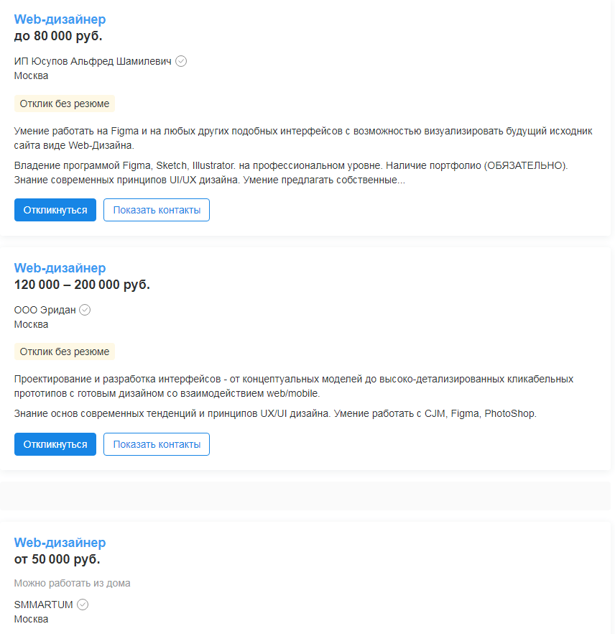Viewport: 615px width, 634px height.
Task: Click description mentioning Figma, Sketch, Illustrator
Action: tap(290, 173)
